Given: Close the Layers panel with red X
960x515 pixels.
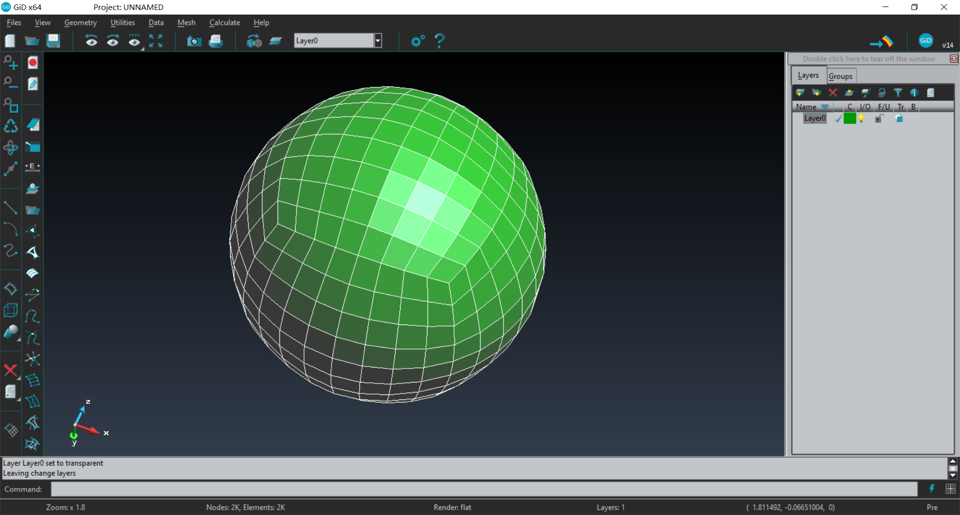Looking at the screenshot, I should (954, 58).
